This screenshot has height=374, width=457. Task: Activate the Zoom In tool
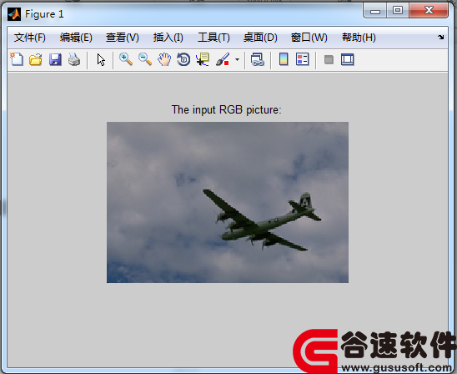pos(126,59)
